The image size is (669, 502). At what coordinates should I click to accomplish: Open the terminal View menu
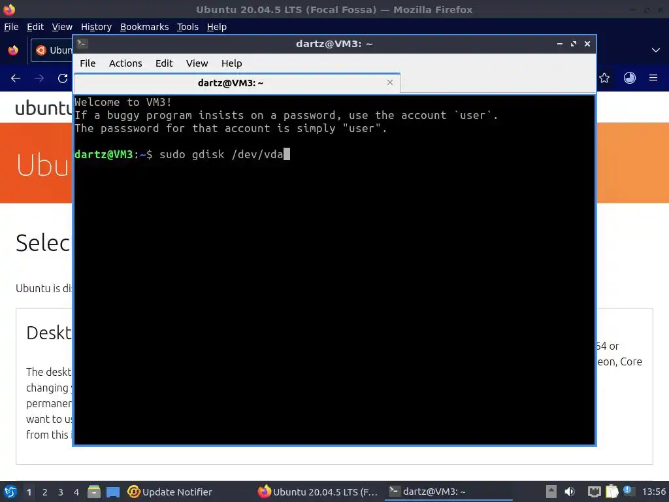click(197, 63)
